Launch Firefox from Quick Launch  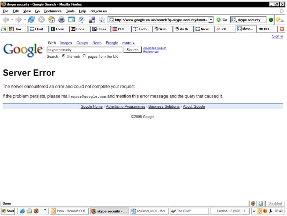click(36, 211)
